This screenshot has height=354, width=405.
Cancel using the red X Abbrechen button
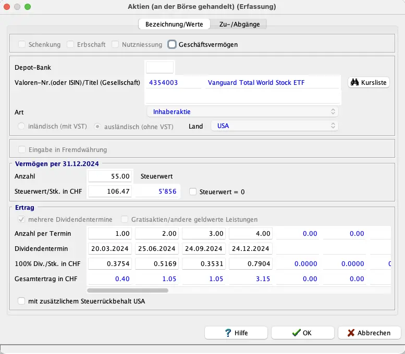click(x=369, y=333)
